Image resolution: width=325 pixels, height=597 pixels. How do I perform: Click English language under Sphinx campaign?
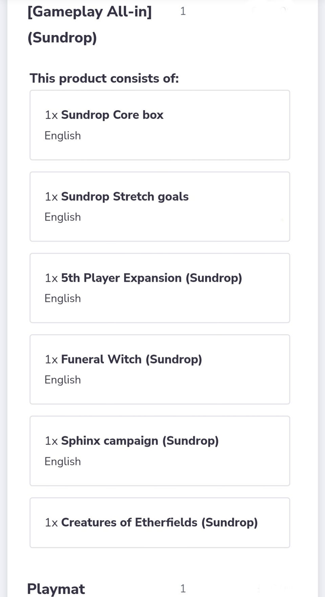[x=63, y=462]
